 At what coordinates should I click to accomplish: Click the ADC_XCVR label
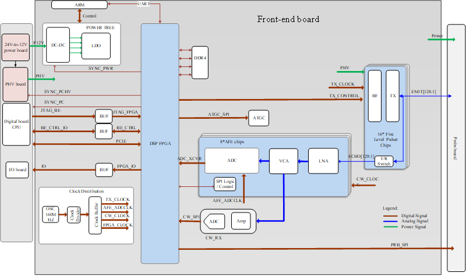(x=189, y=158)
